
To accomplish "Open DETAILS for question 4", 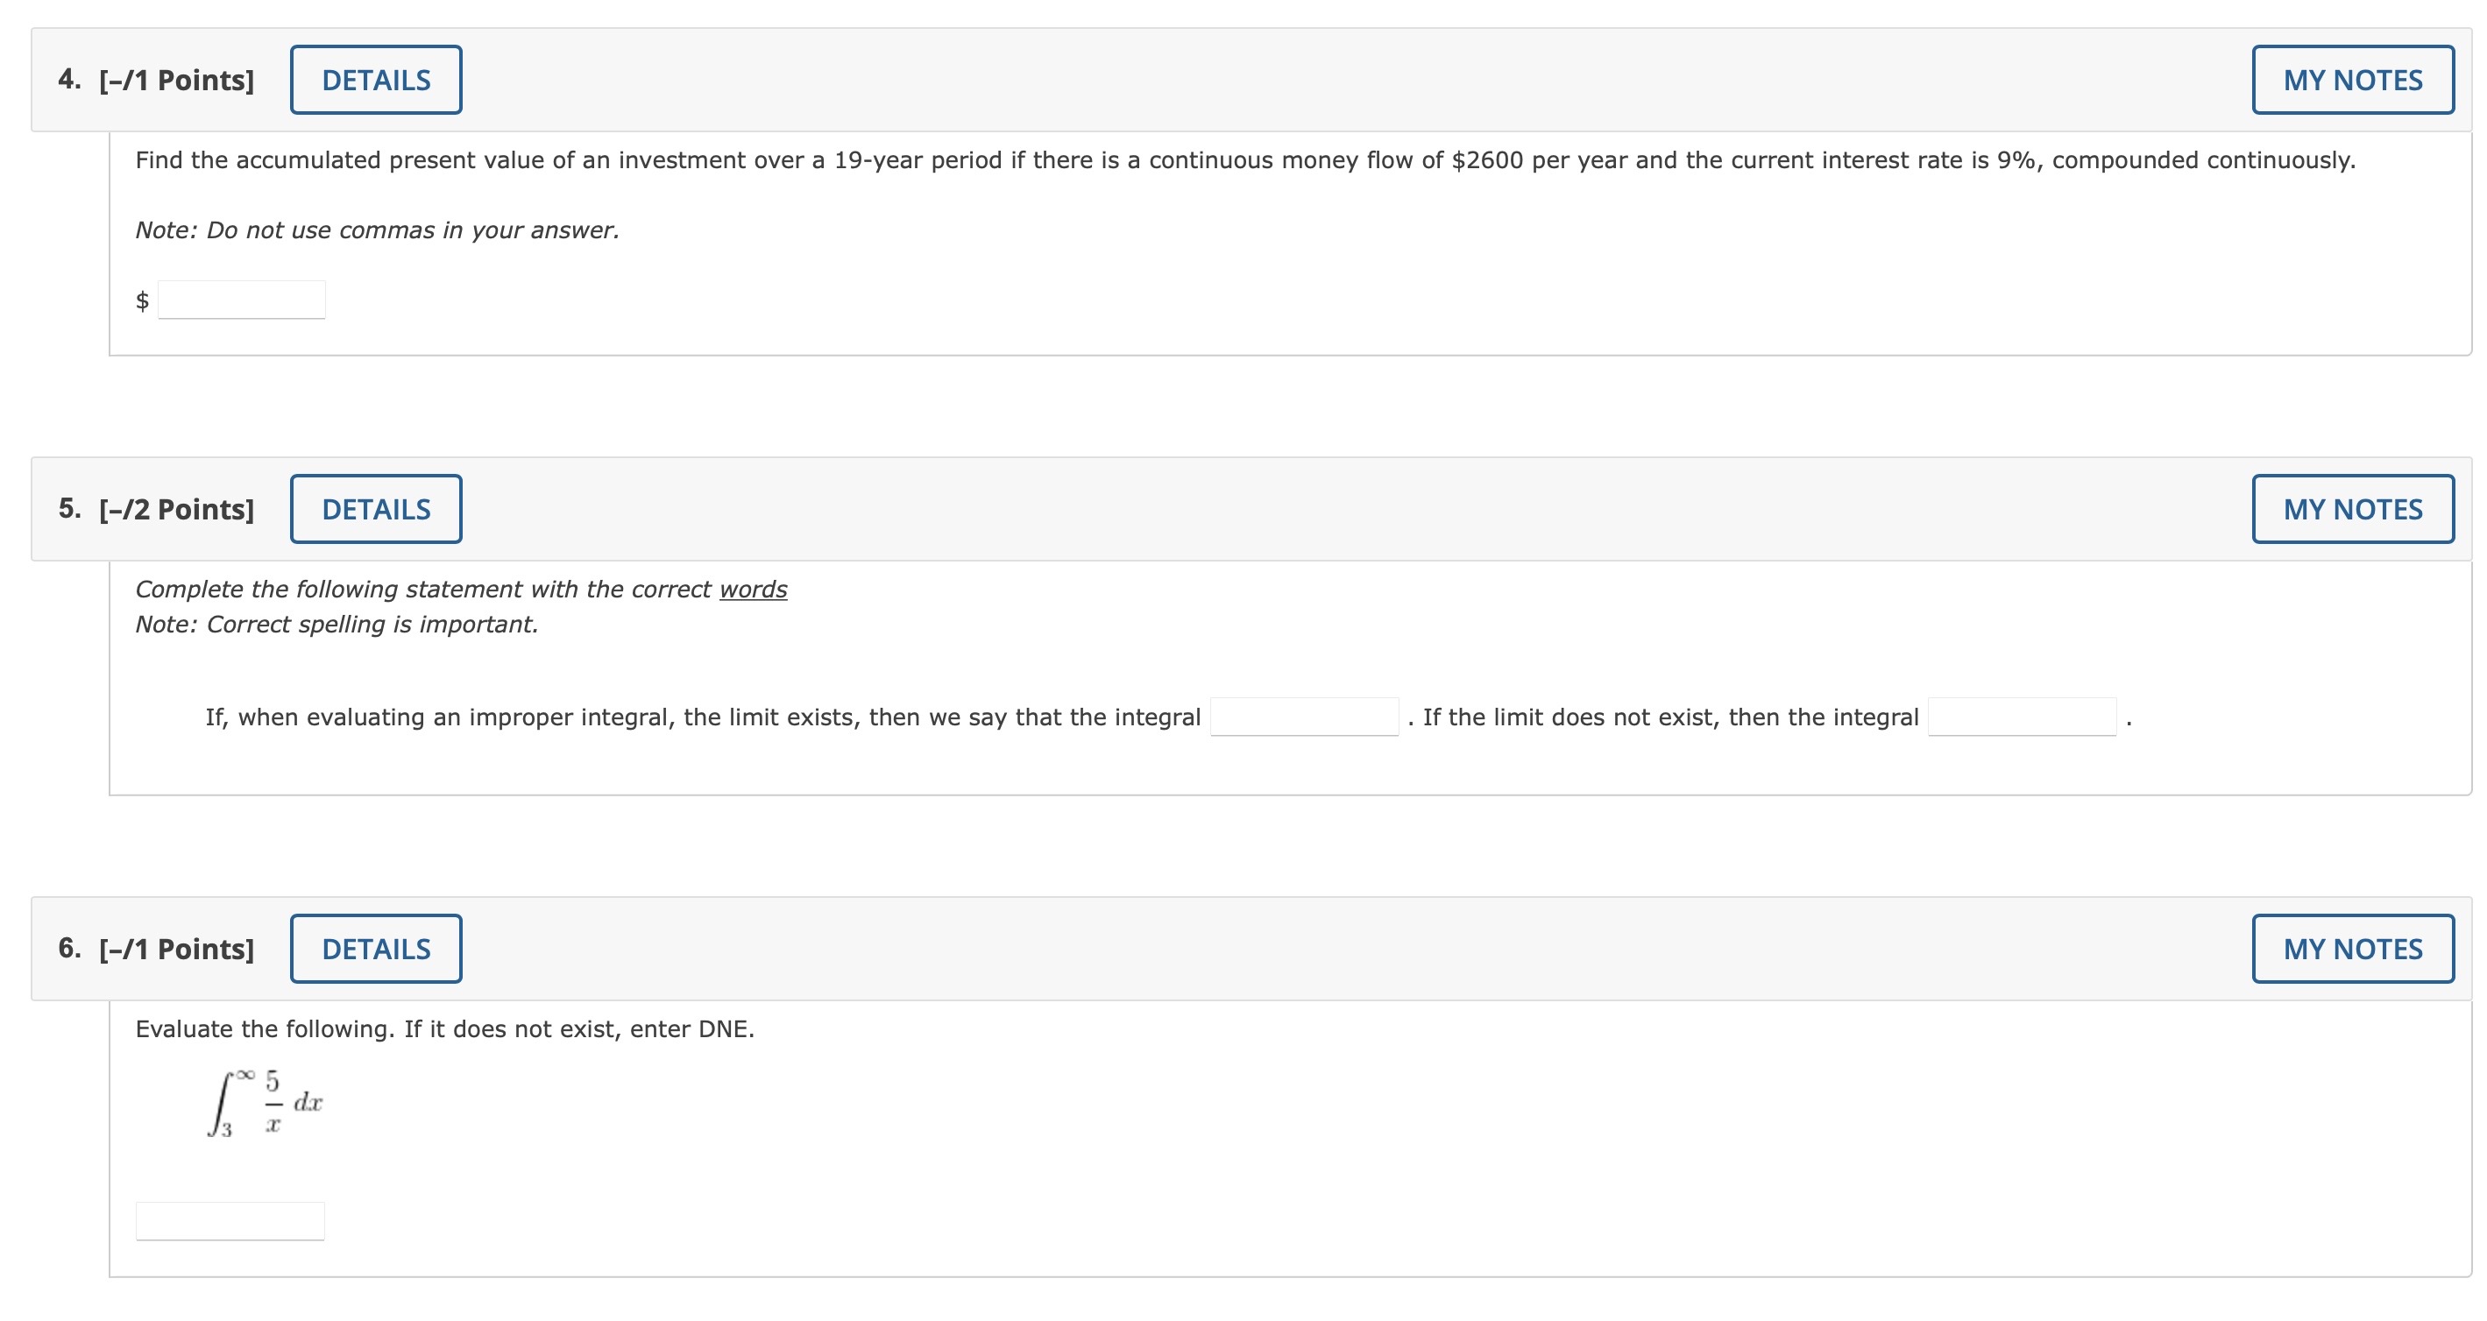I will [376, 79].
